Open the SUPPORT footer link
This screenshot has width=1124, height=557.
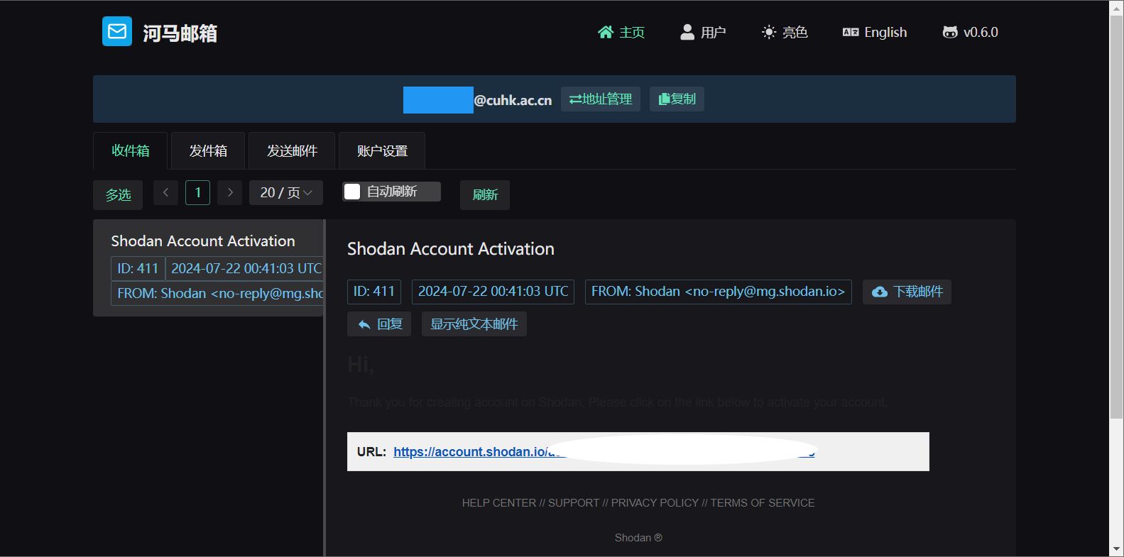574,503
